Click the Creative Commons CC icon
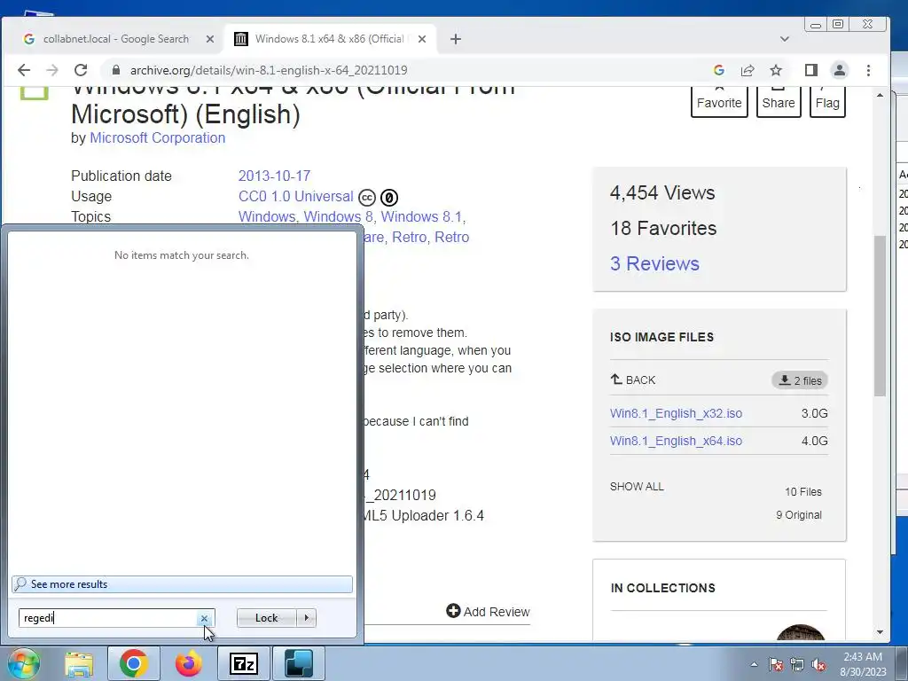The width and height of the screenshot is (908, 681). pyautogui.click(x=367, y=198)
